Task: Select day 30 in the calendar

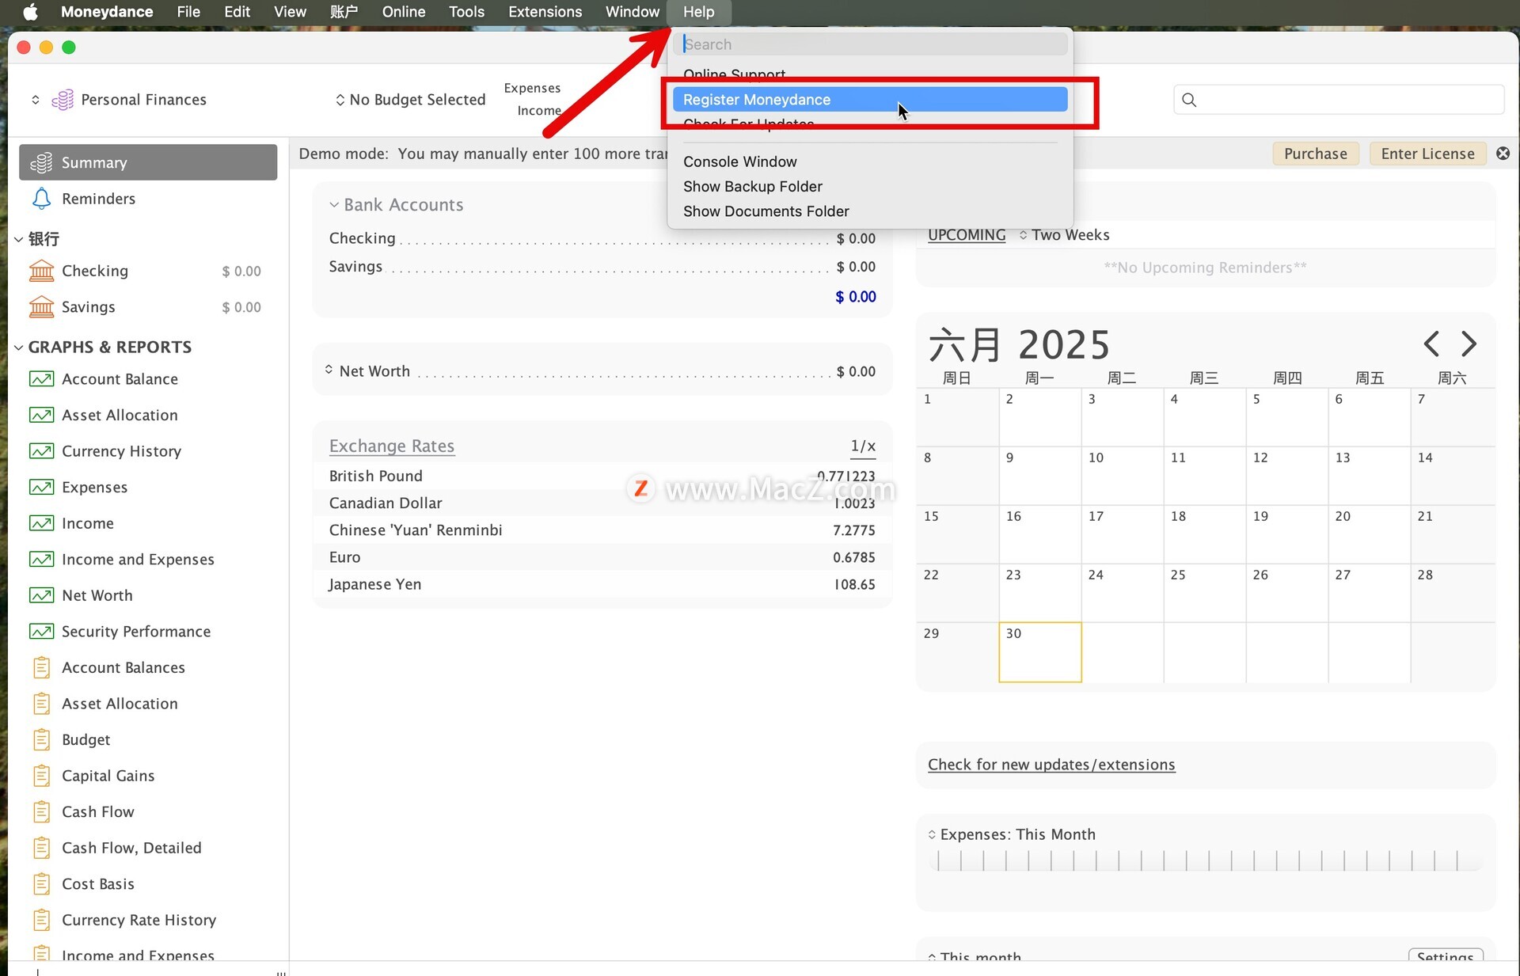Action: pyautogui.click(x=1040, y=652)
